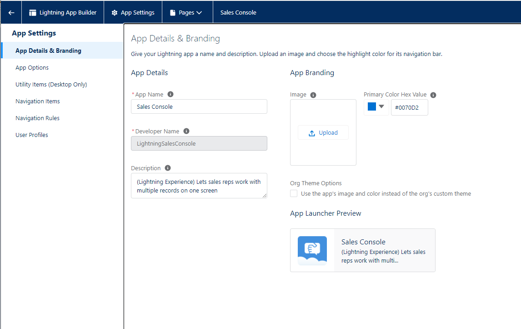521x329 pixels.
Task: Open the Developer Name info icon
Action: (x=186, y=131)
